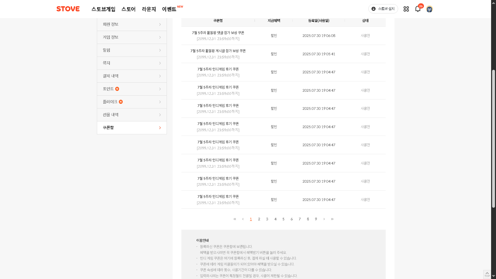This screenshot has width=496, height=279.
Task: Click the 포인트 new badge icon
Action: [117, 89]
